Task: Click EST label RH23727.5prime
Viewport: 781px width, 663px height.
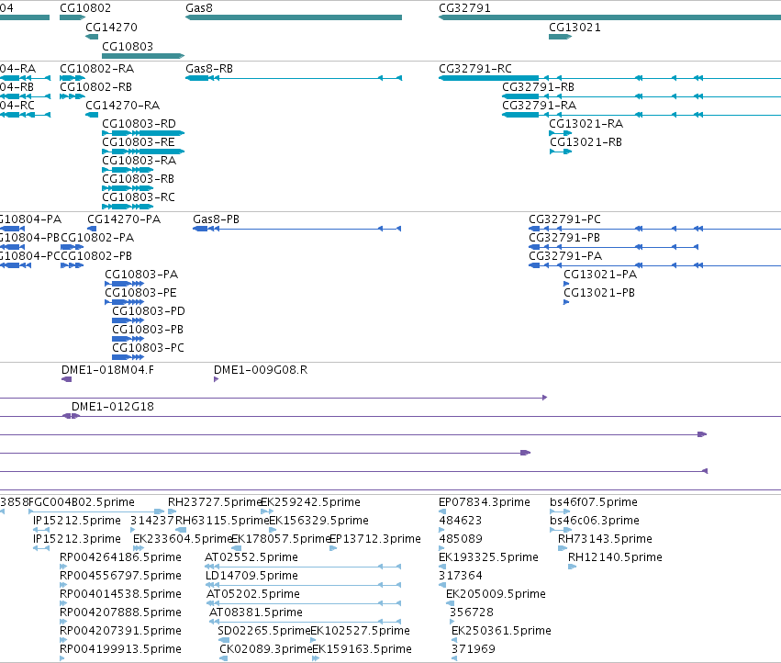Action: pyautogui.click(x=215, y=502)
